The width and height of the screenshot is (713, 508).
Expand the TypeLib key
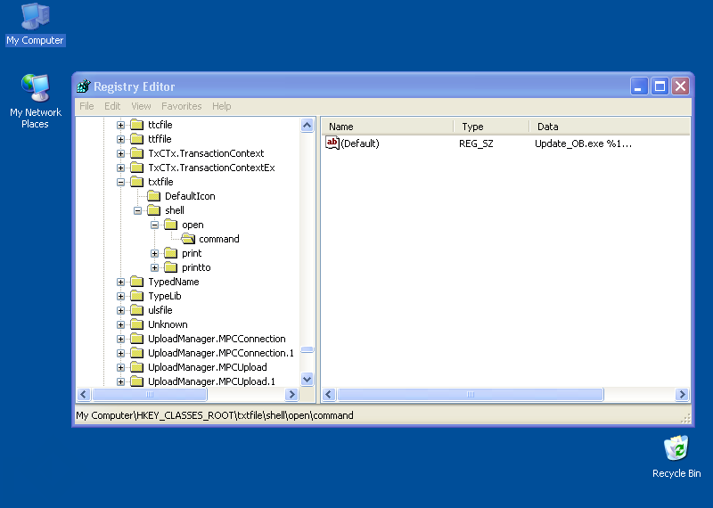tap(120, 296)
